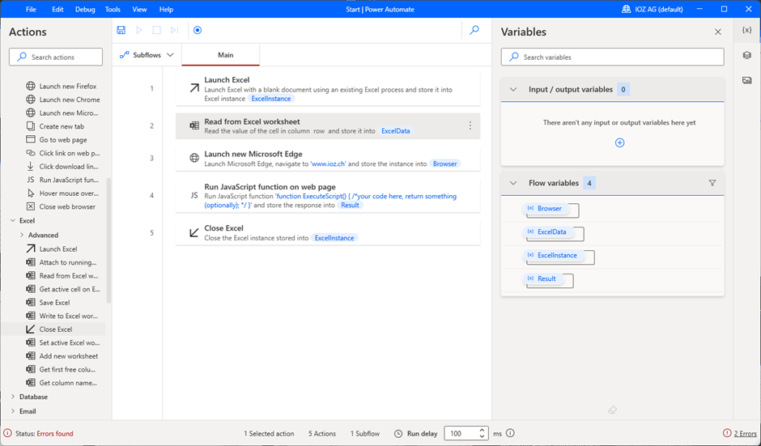This screenshot has width=761, height=446.
Task: Run the flow with play icon
Action: pos(139,30)
